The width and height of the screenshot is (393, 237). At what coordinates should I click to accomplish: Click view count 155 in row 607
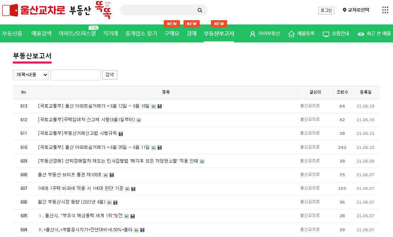[342, 189]
